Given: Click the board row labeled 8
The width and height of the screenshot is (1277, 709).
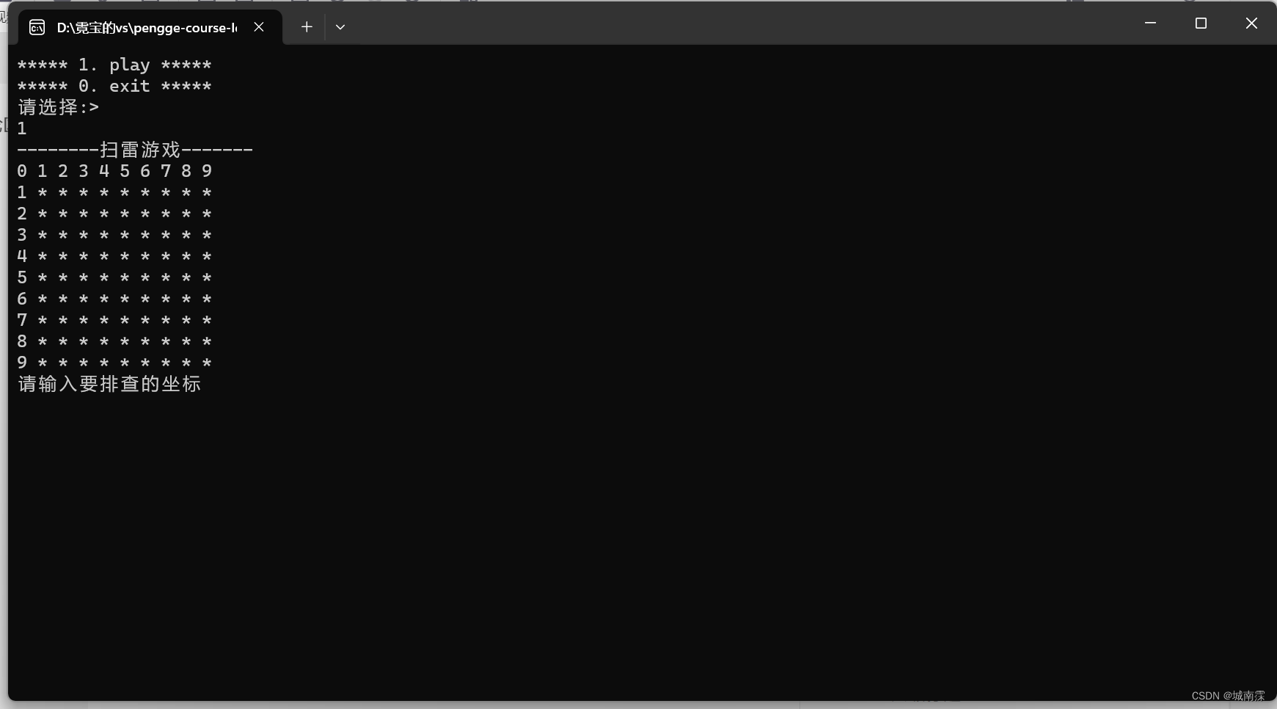Looking at the screenshot, I should click(x=114, y=342).
